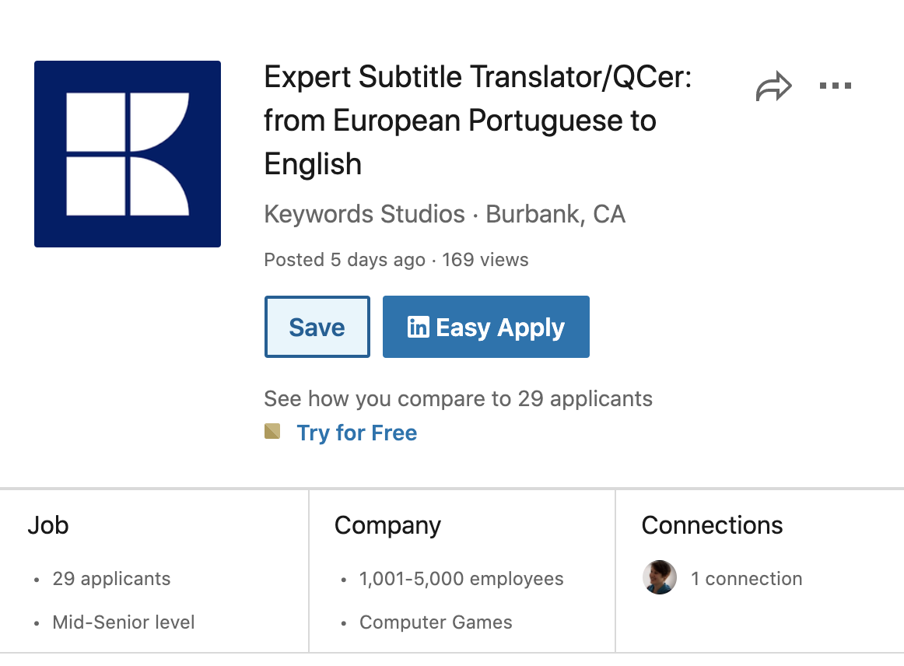This screenshot has width=904, height=666.
Task: Click the gold Premium badge icon
Action: point(272,431)
